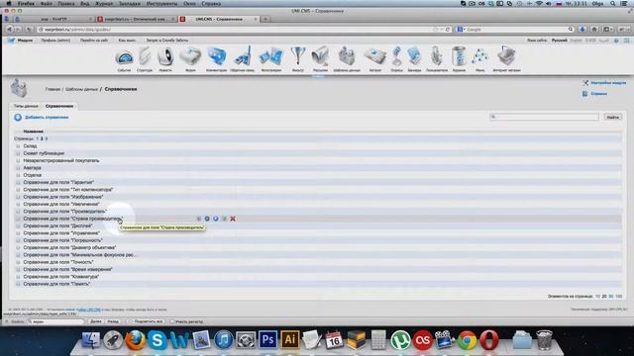Image resolution: width=634 pixels, height=356 pixels.
Task: Open the Закладки menu
Action: 130,3
